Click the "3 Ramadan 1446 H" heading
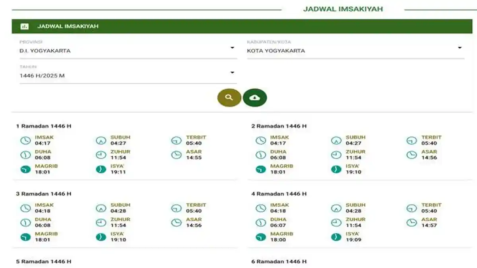Screen dimensions: 477x268 pos(44,194)
